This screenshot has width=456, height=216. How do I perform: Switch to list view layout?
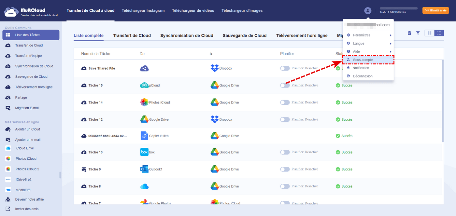(439, 33)
